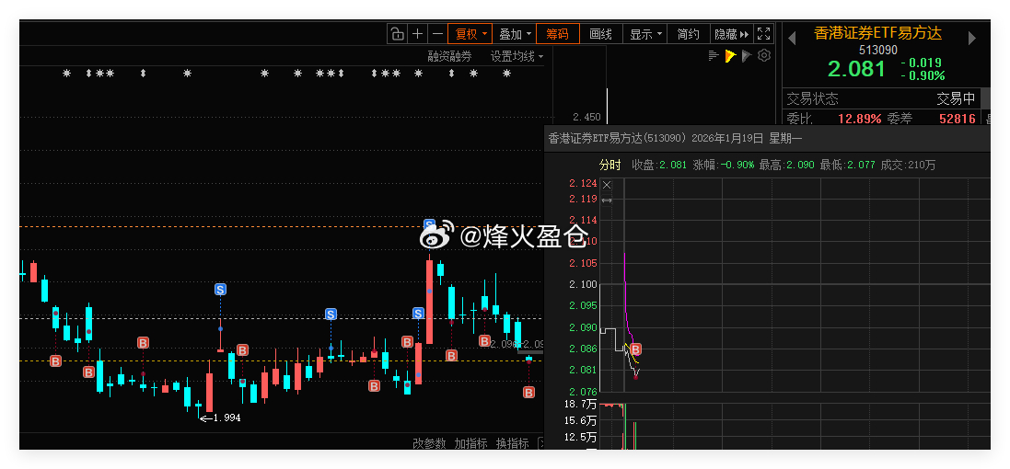Click the 画线 drawing tool button
This screenshot has width=1010, height=469.
coord(601,34)
